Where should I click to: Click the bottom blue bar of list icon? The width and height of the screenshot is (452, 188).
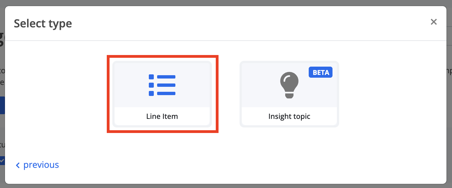point(166,93)
